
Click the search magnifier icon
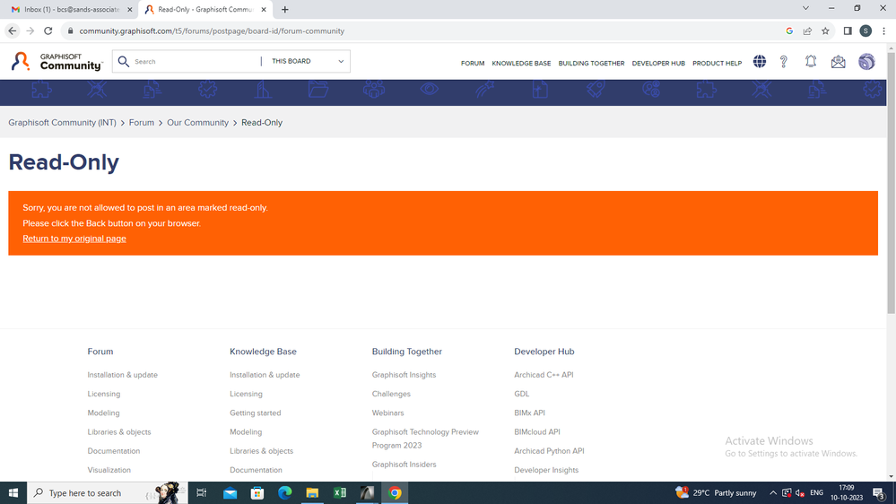124,61
